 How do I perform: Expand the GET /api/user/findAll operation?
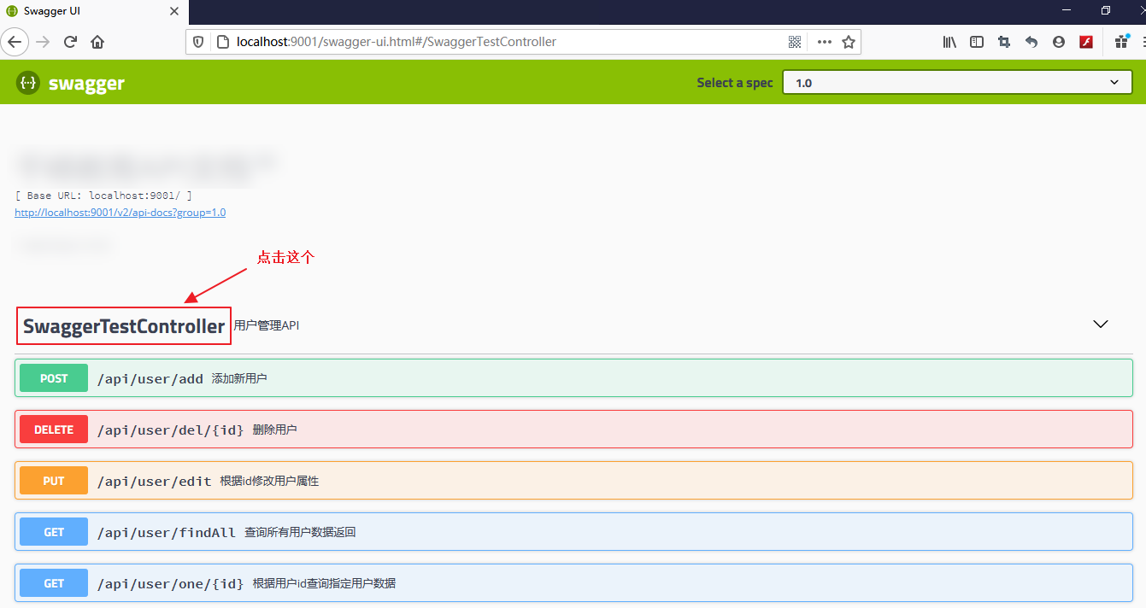click(x=573, y=532)
